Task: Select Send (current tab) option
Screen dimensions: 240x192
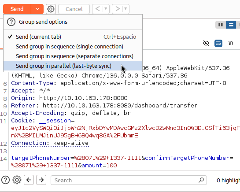Action: click(73, 37)
